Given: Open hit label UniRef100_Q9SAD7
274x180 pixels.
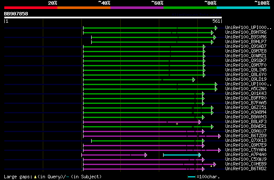Looking at the screenshot, I should click(246, 47).
